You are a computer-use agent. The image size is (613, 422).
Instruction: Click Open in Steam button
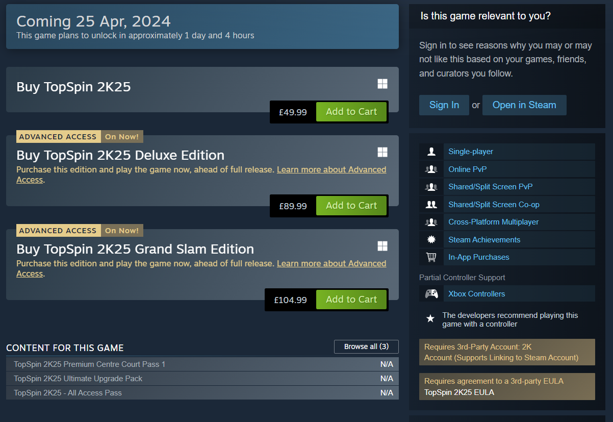coord(524,105)
